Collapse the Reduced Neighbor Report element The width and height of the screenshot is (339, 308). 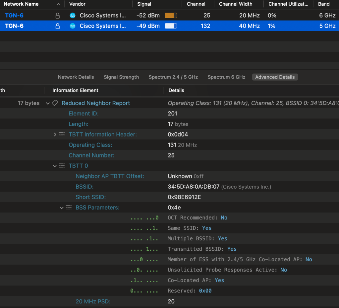(48, 103)
